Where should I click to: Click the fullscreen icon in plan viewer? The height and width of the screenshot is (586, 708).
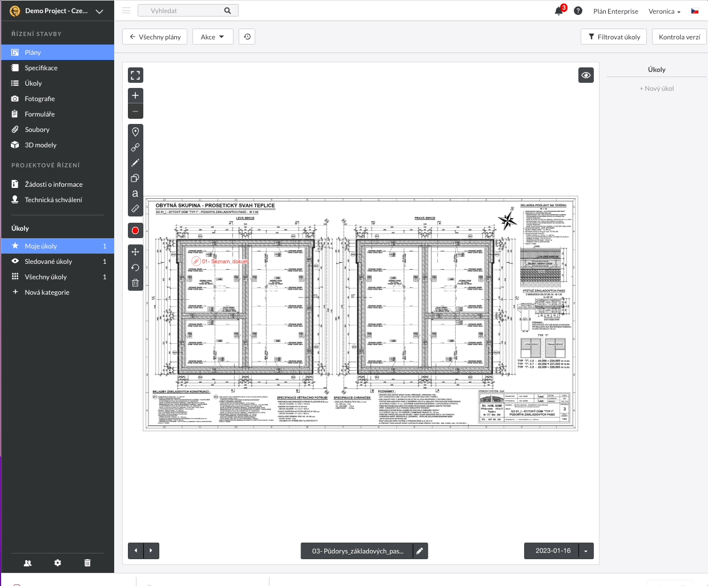click(135, 75)
